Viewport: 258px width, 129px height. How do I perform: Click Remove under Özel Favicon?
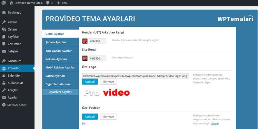click(109, 117)
